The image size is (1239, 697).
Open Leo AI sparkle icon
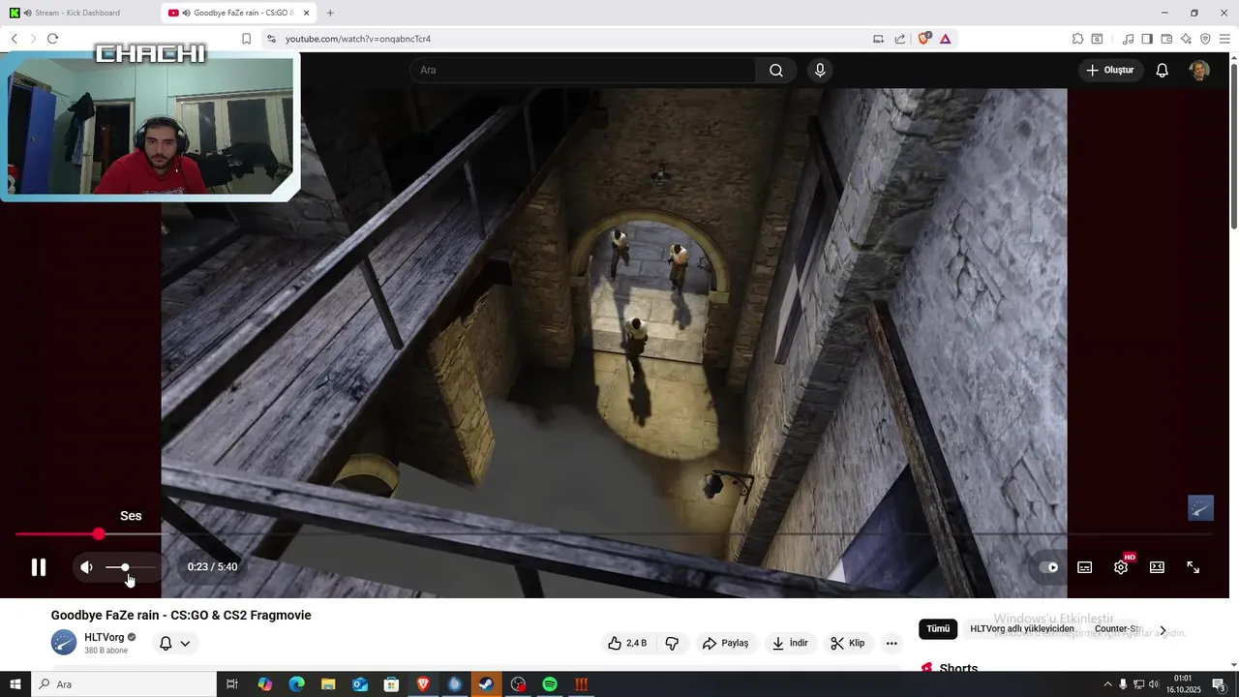(1186, 39)
